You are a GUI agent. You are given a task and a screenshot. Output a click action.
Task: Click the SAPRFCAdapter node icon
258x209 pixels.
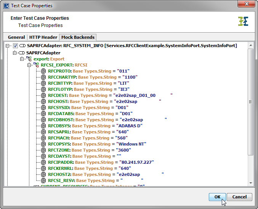pyautogui.click(x=22, y=53)
